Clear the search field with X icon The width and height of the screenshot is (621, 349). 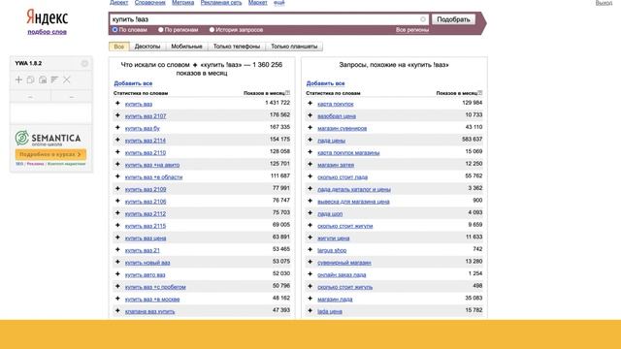(x=423, y=19)
